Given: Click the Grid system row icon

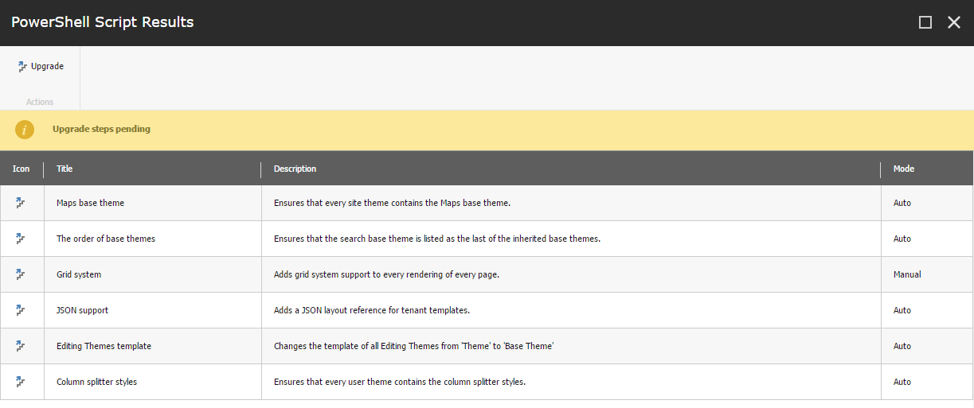Looking at the screenshot, I should [21, 274].
